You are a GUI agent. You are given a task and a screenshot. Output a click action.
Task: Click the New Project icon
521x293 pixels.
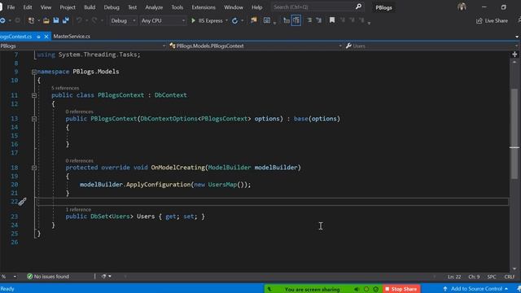31,20
